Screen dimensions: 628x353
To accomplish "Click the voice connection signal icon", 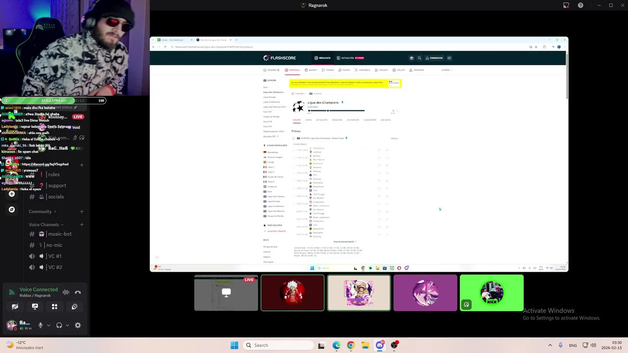I will tap(11, 292).
